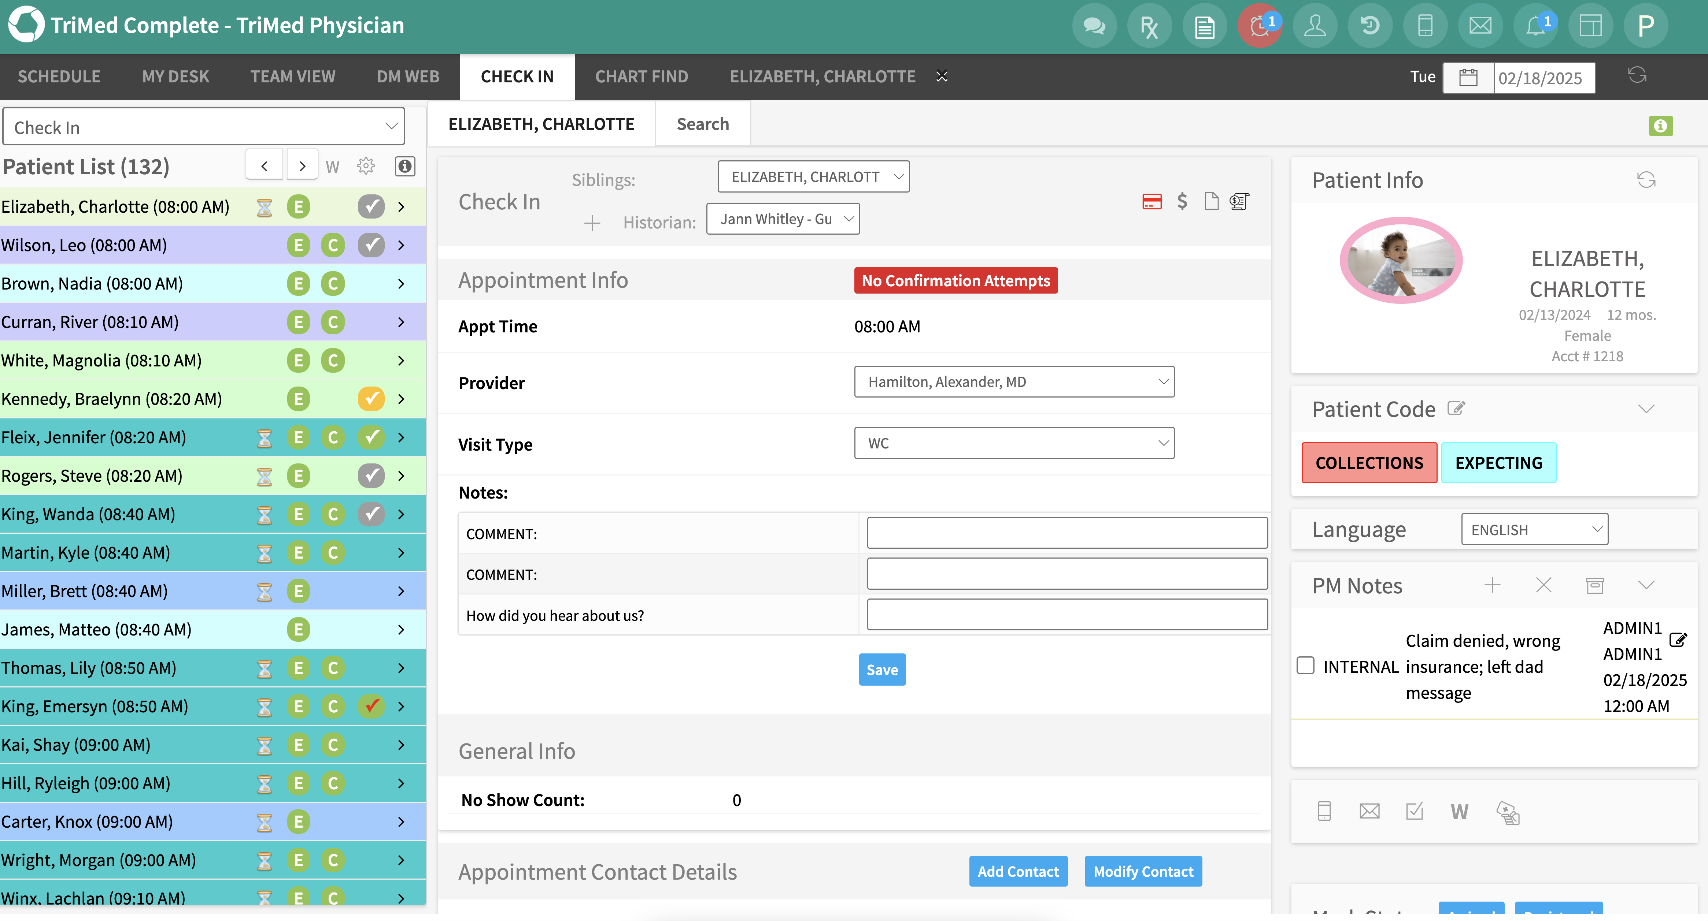The image size is (1708, 921).
Task: Switch to the CHART FIND tab
Action: (641, 76)
